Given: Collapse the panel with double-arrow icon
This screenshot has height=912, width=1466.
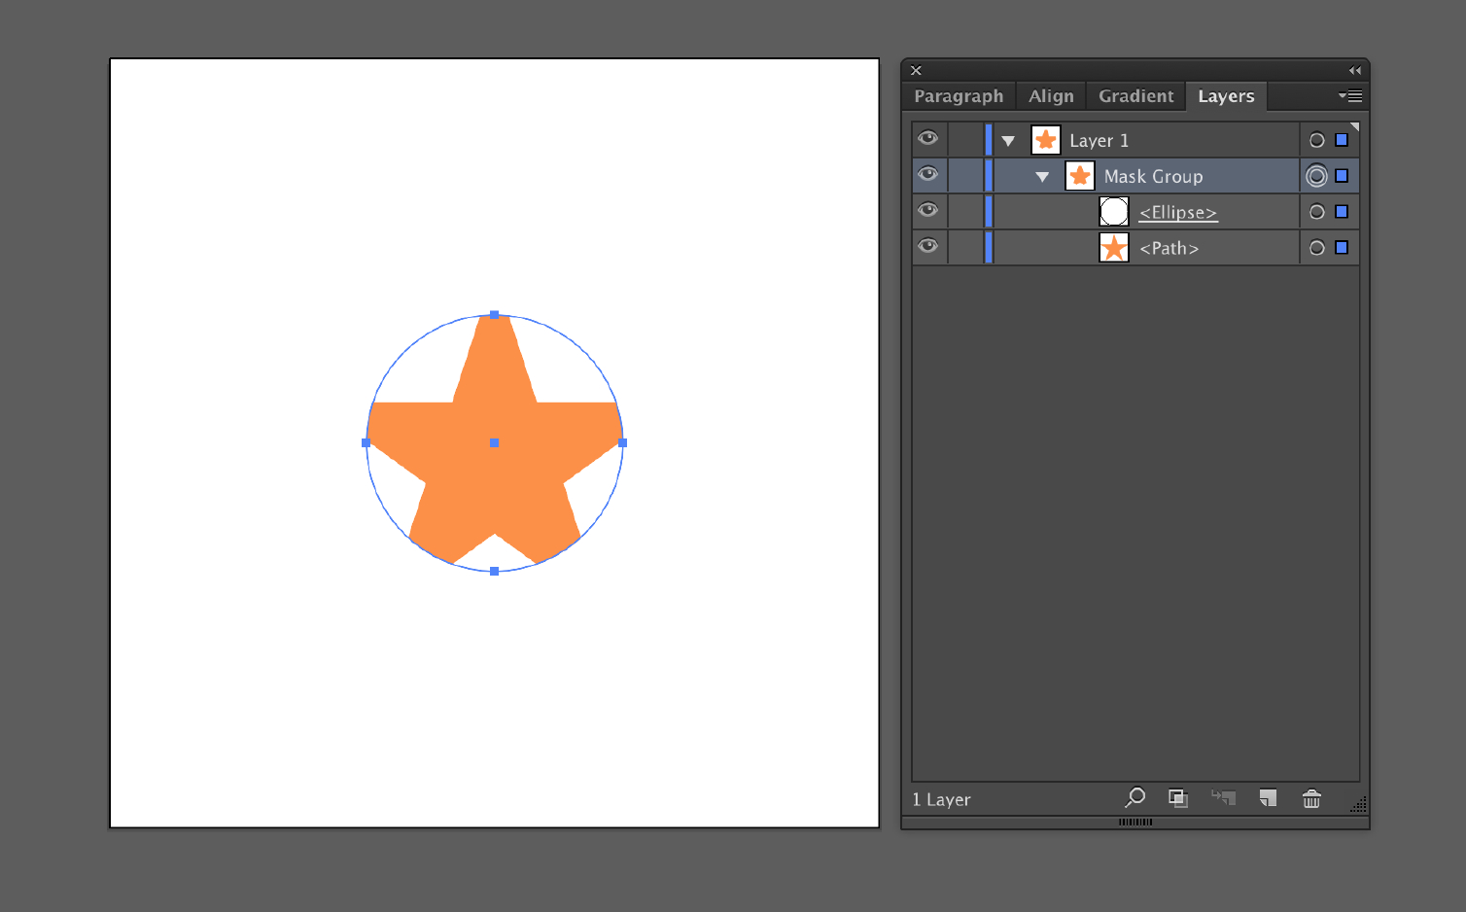Looking at the screenshot, I should [1355, 71].
